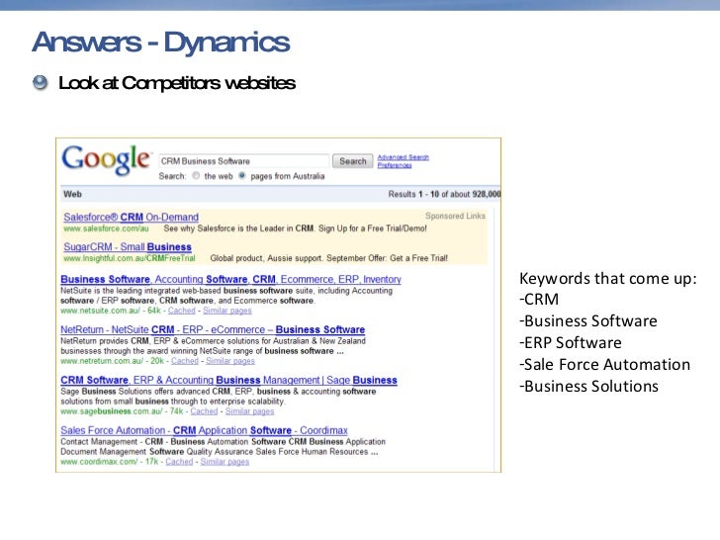Open Similar pages for coordimax.com

(x=225, y=462)
